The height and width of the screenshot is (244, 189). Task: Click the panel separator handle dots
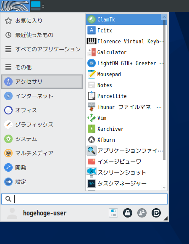[43, 6]
